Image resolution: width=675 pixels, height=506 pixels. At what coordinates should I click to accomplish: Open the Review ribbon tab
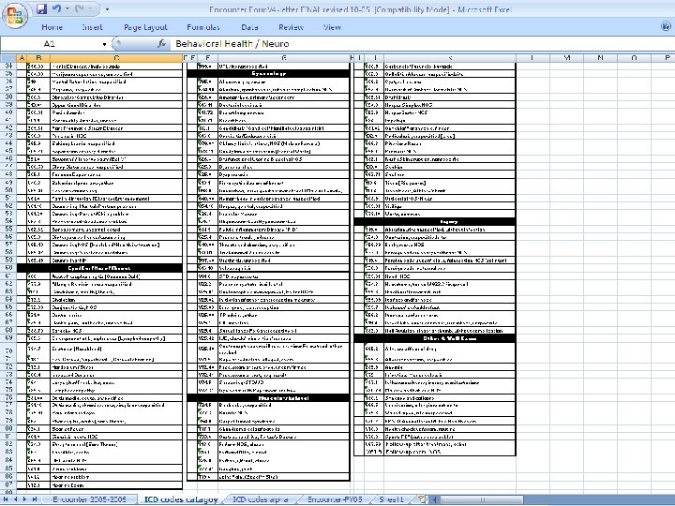(x=291, y=27)
